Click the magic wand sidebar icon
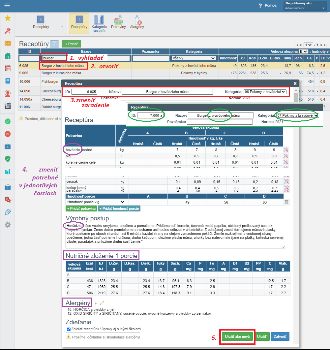 [x=8, y=31]
